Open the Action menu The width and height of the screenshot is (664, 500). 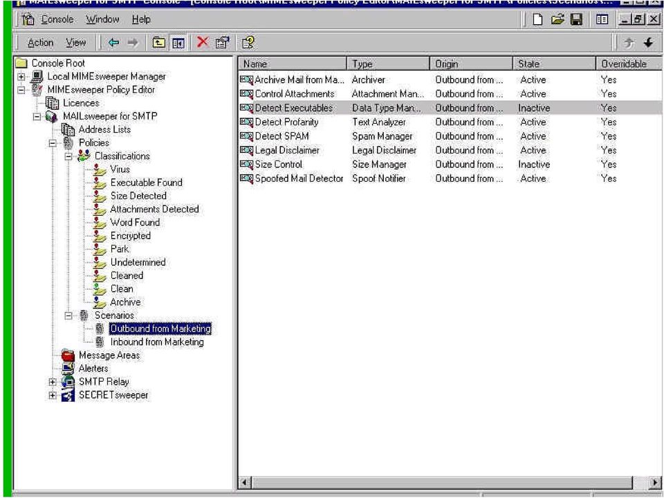click(41, 42)
